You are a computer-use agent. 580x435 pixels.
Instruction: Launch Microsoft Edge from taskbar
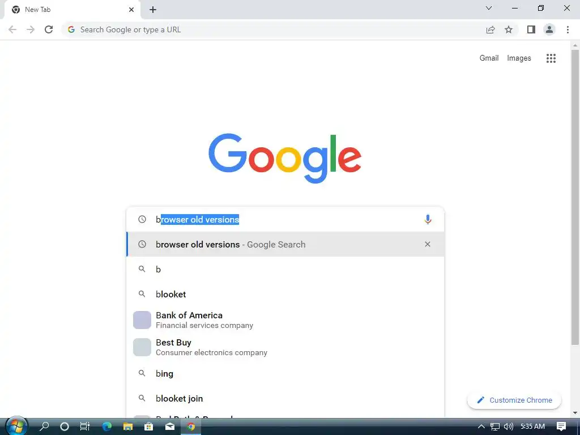(x=107, y=427)
